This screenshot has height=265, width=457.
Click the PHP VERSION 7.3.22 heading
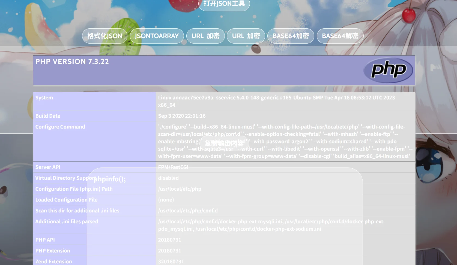[x=72, y=62]
